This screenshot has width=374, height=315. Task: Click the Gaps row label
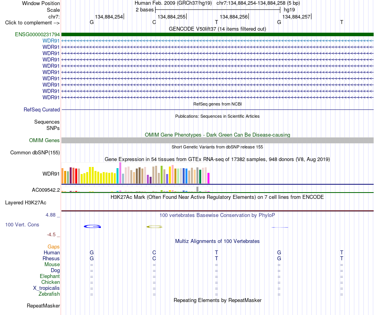pos(54,247)
